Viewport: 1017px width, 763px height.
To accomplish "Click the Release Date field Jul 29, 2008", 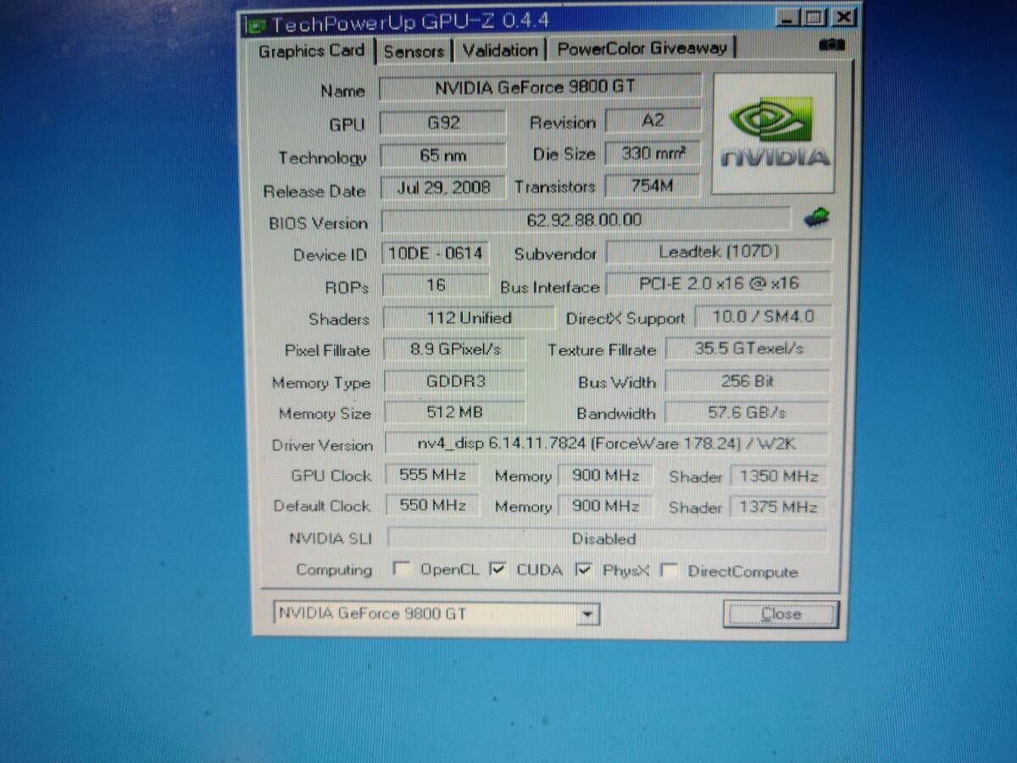I will [x=444, y=188].
